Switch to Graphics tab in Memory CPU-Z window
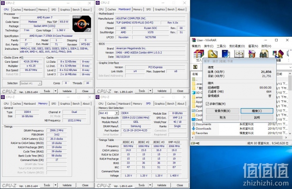The height and width of the screenshot is (189, 292). click(x=65, y=103)
